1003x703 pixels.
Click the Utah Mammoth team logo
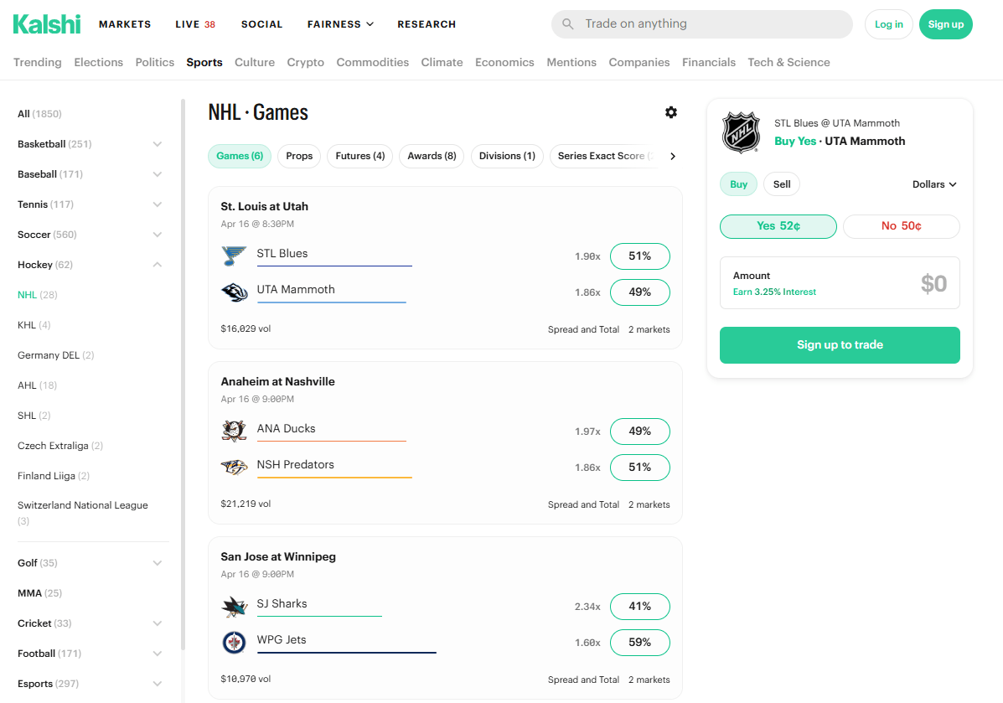pyautogui.click(x=235, y=292)
